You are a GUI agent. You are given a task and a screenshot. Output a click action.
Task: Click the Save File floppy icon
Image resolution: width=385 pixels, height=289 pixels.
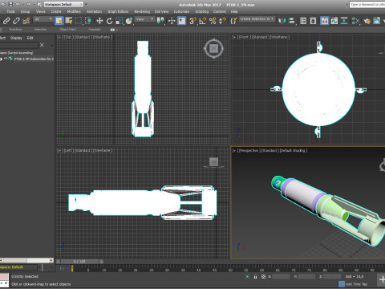(x=10, y=4)
